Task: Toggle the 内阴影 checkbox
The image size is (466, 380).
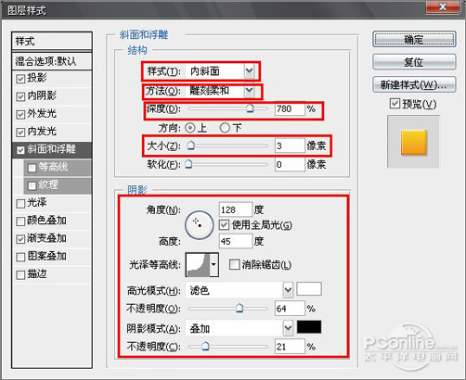Action: click(x=20, y=97)
